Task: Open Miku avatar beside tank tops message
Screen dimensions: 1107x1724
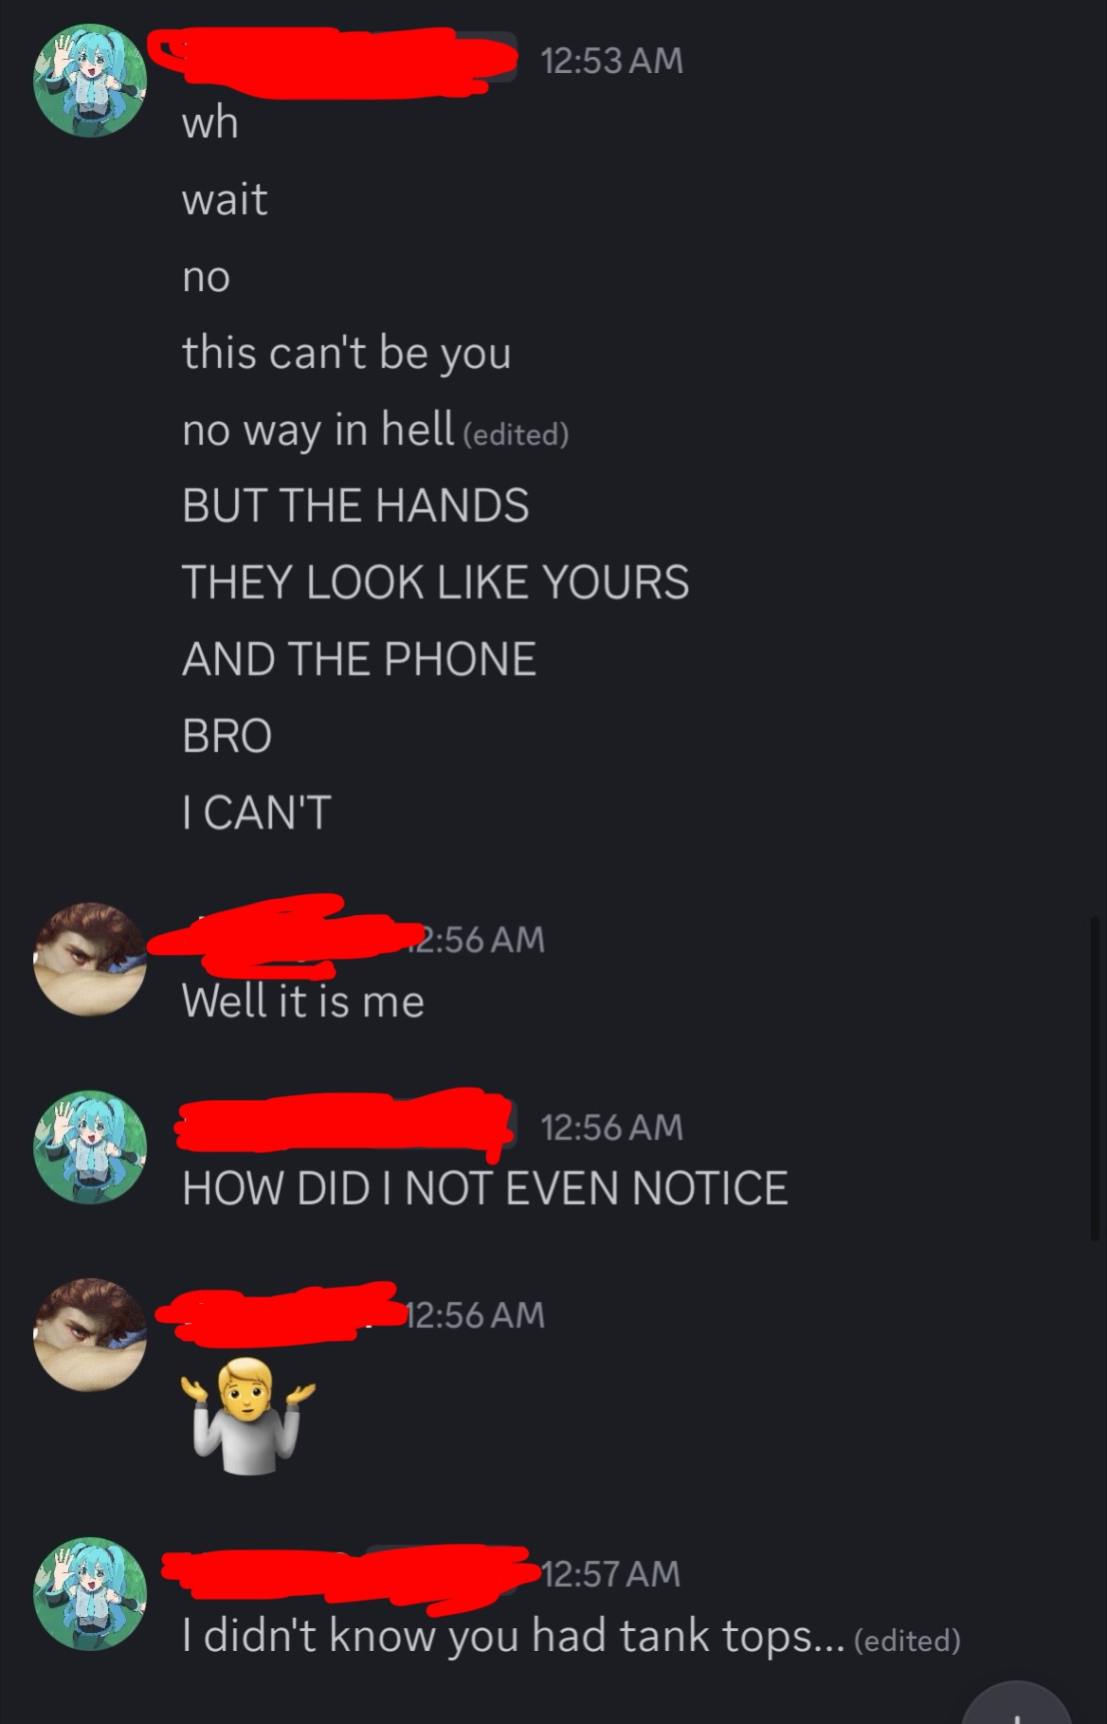Action: pos(90,1594)
